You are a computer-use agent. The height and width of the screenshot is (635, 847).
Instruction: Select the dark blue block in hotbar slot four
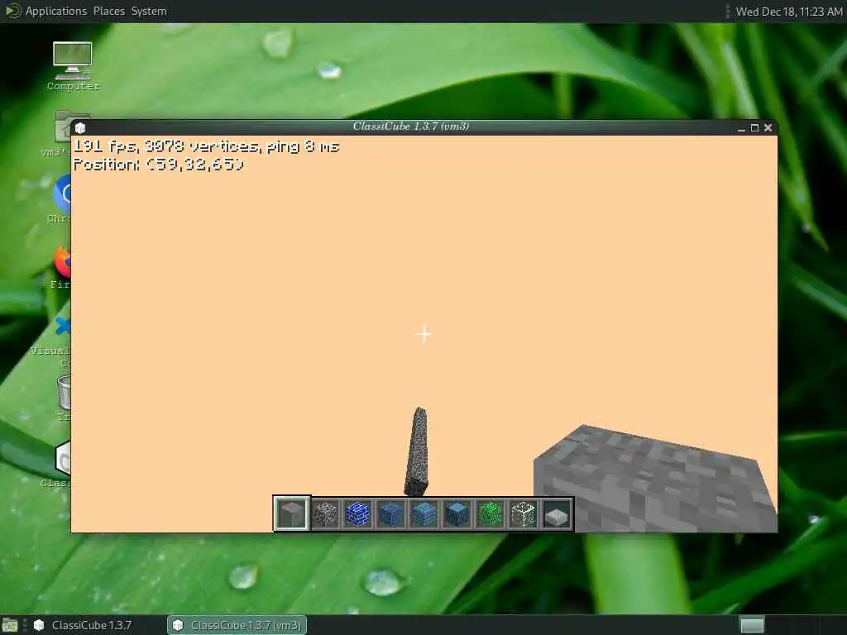pyautogui.click(x=391, y=514)
